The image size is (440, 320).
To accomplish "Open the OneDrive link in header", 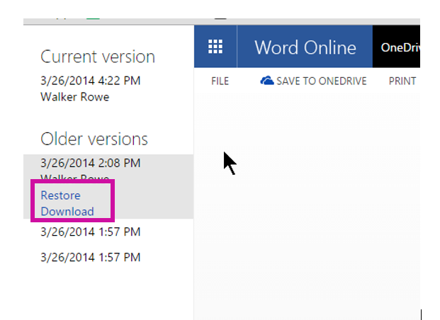I will tap(400, 47).
